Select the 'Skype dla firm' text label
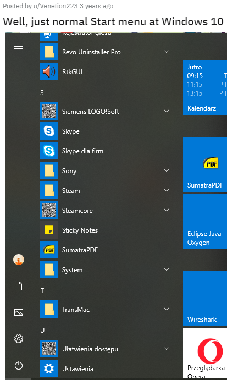The height and width of the screenshot is (380, 227). coord(82,151)
